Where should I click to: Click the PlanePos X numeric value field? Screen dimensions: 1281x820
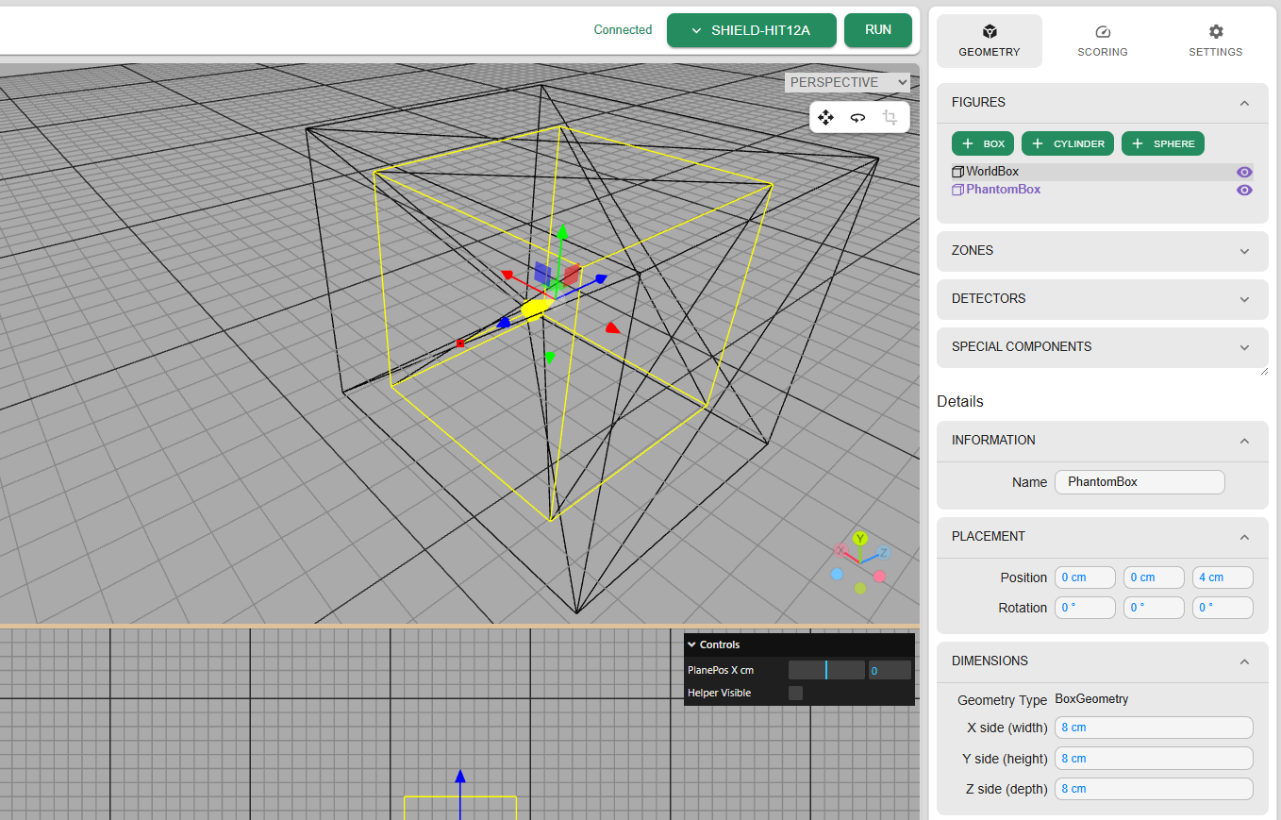coord(890,670)
